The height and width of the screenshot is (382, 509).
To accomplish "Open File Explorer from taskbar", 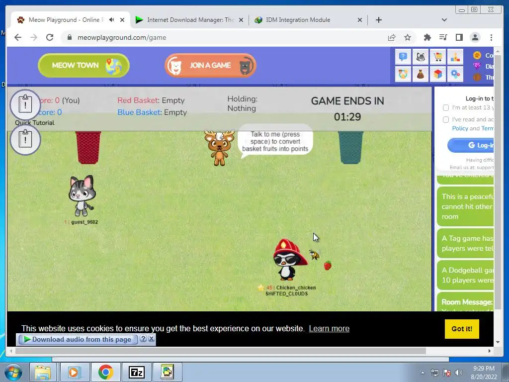I will point(43,372).
